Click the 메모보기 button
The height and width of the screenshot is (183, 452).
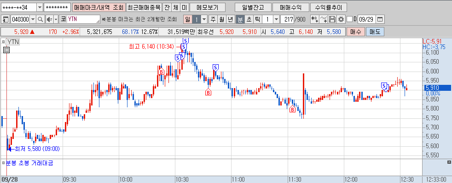(208, 7)
